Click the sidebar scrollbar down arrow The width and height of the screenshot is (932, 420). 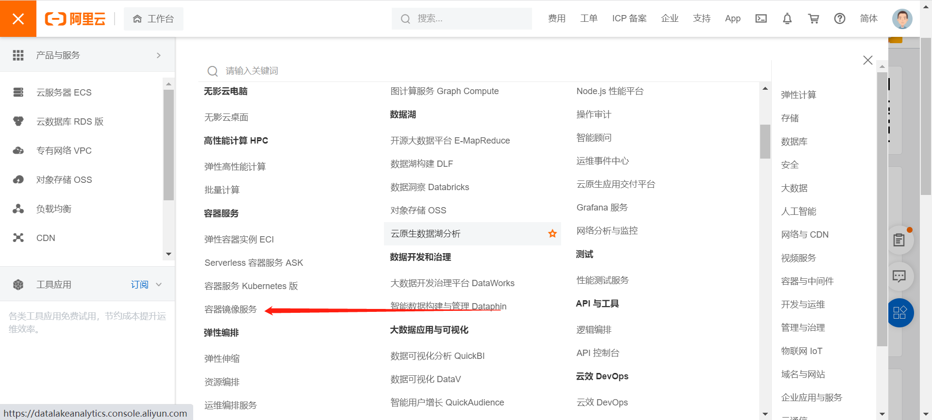168,254
